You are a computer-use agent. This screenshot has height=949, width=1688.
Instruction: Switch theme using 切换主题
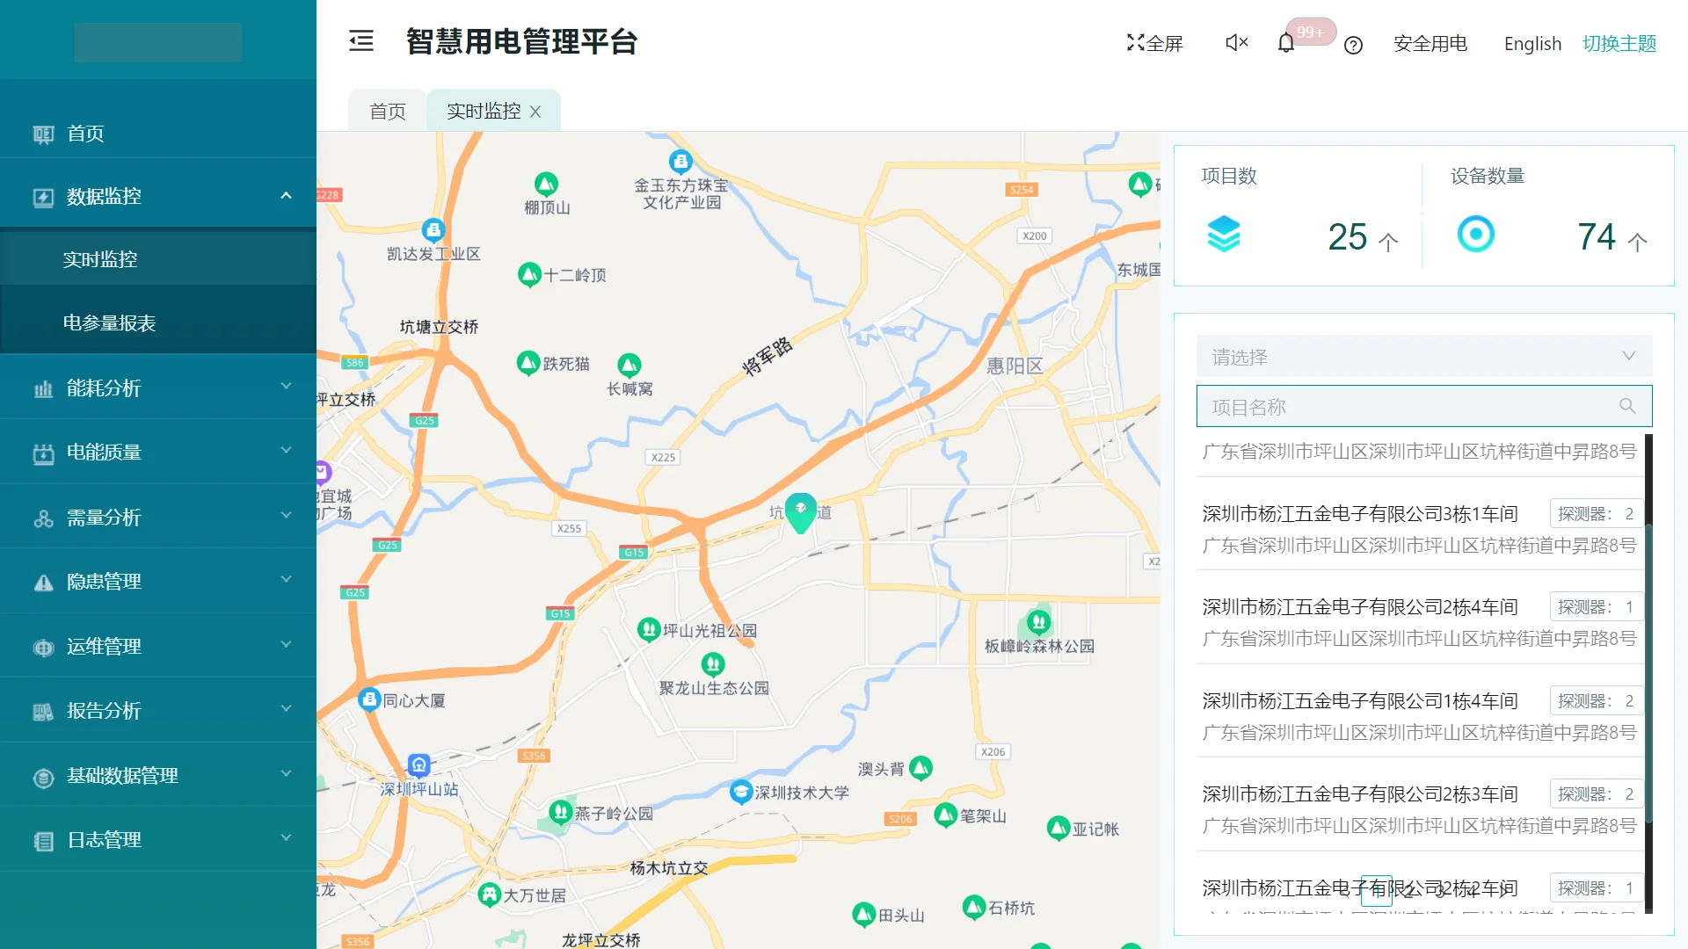pos(1619,42)
